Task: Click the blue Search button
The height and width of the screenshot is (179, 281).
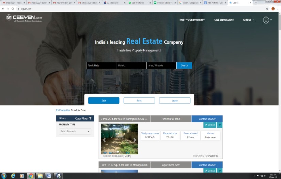Action: [184, 65]
